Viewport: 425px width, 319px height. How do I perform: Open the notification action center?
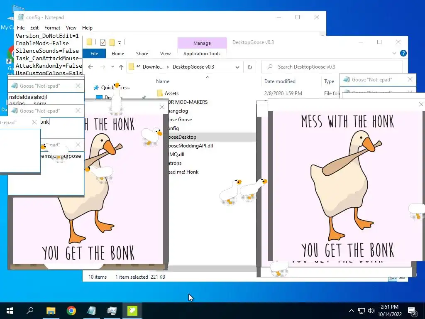412,311
